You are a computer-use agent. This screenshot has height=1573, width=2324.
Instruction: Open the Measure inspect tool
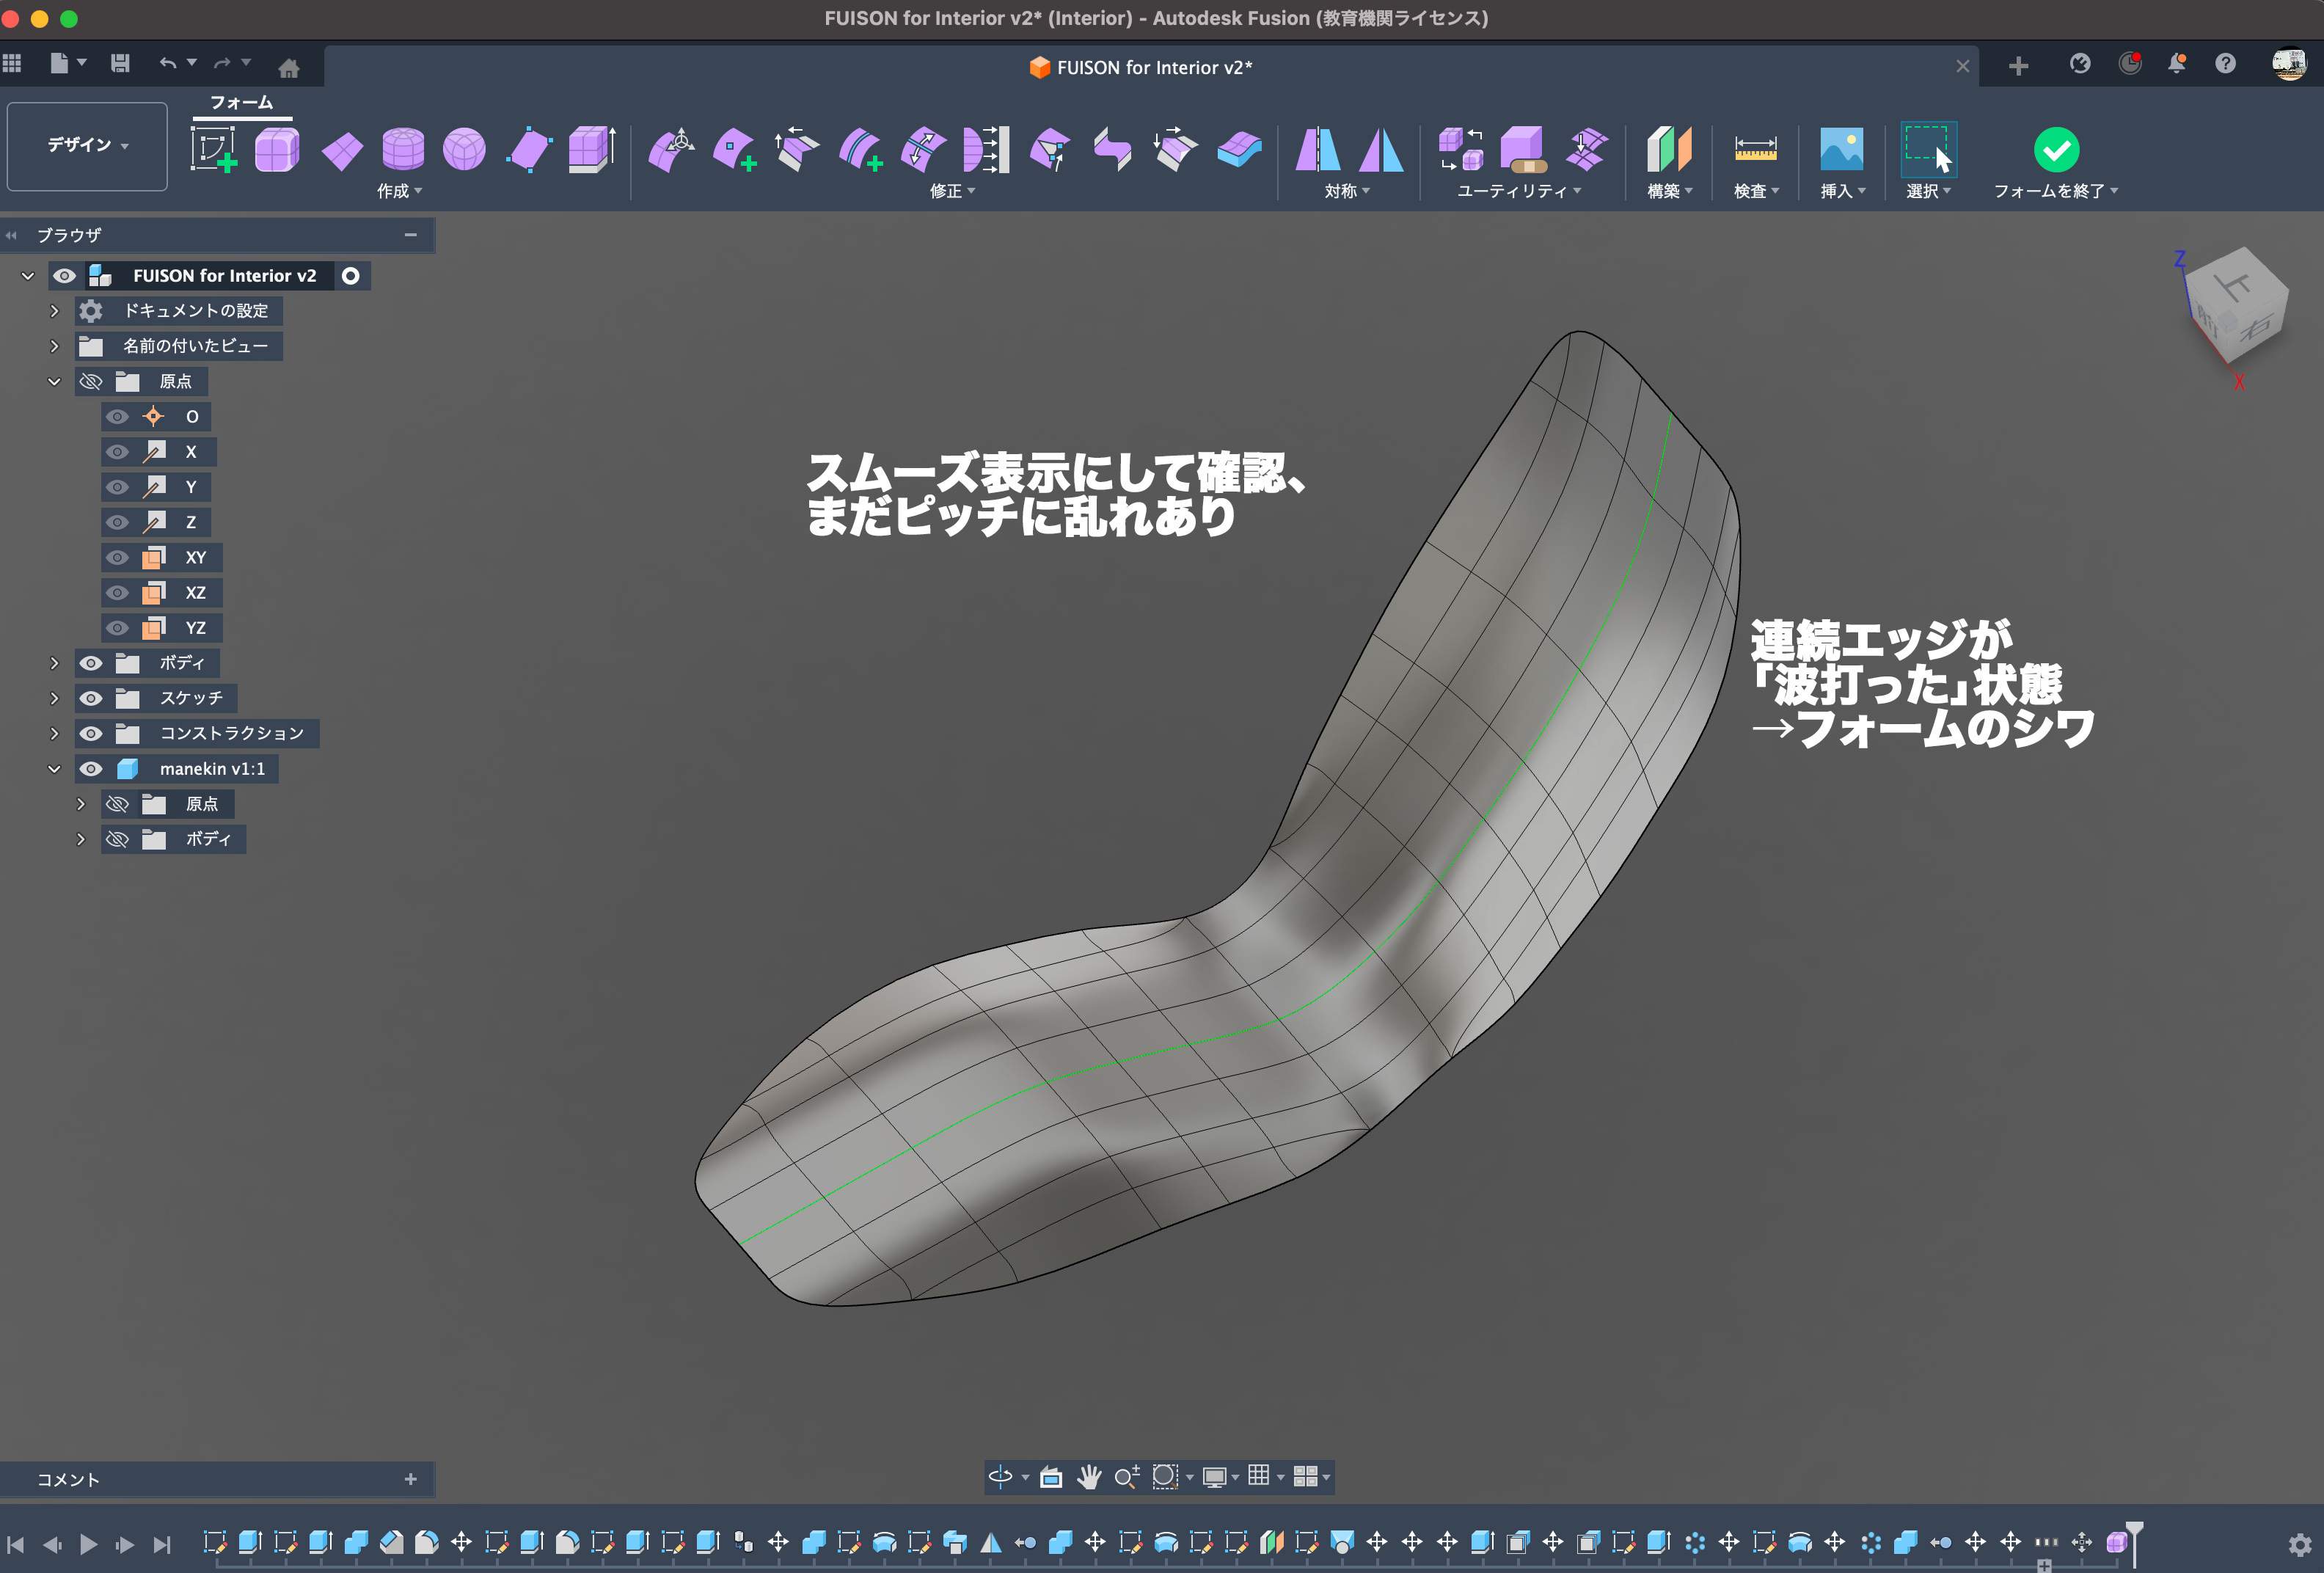1755,150
